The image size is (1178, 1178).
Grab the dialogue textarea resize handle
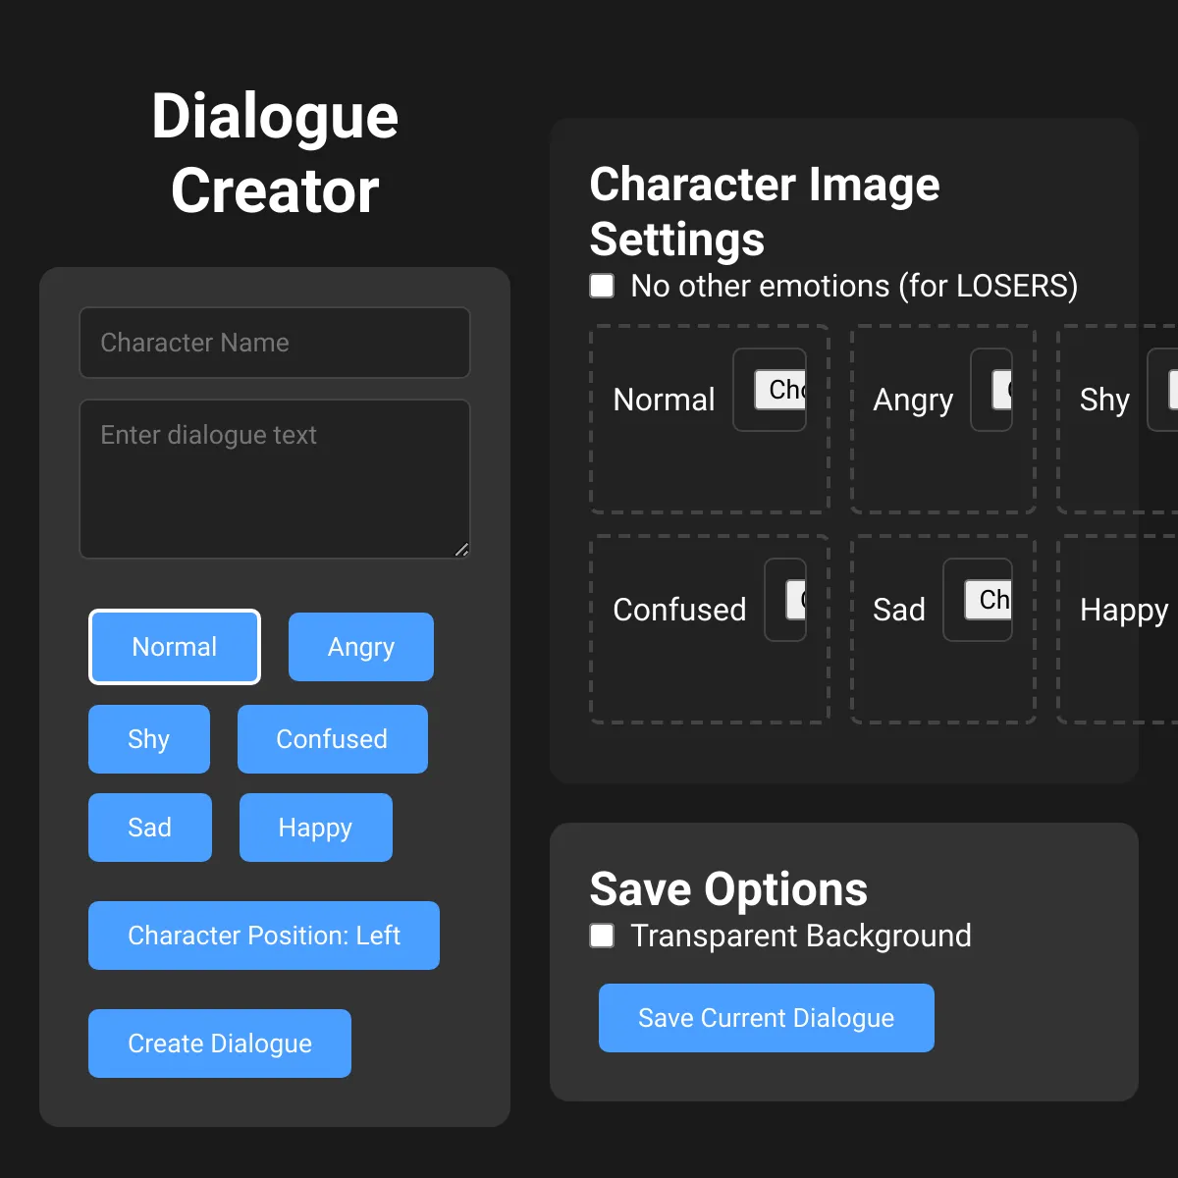(x=461, y=550)
